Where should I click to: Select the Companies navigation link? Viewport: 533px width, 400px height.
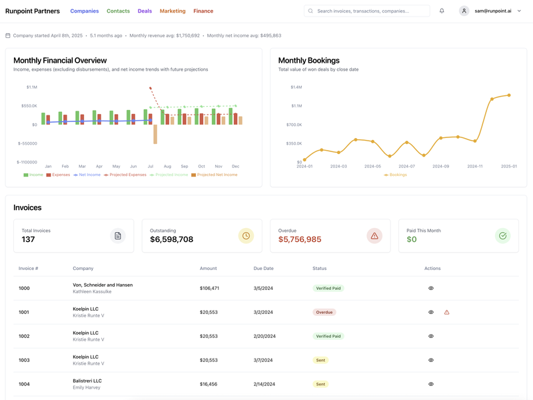tap(84, 11)
